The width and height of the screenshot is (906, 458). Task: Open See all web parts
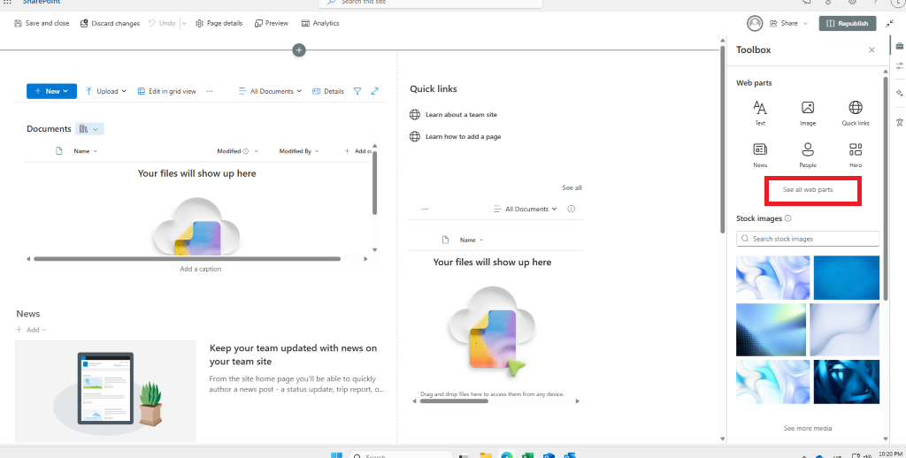808,189
